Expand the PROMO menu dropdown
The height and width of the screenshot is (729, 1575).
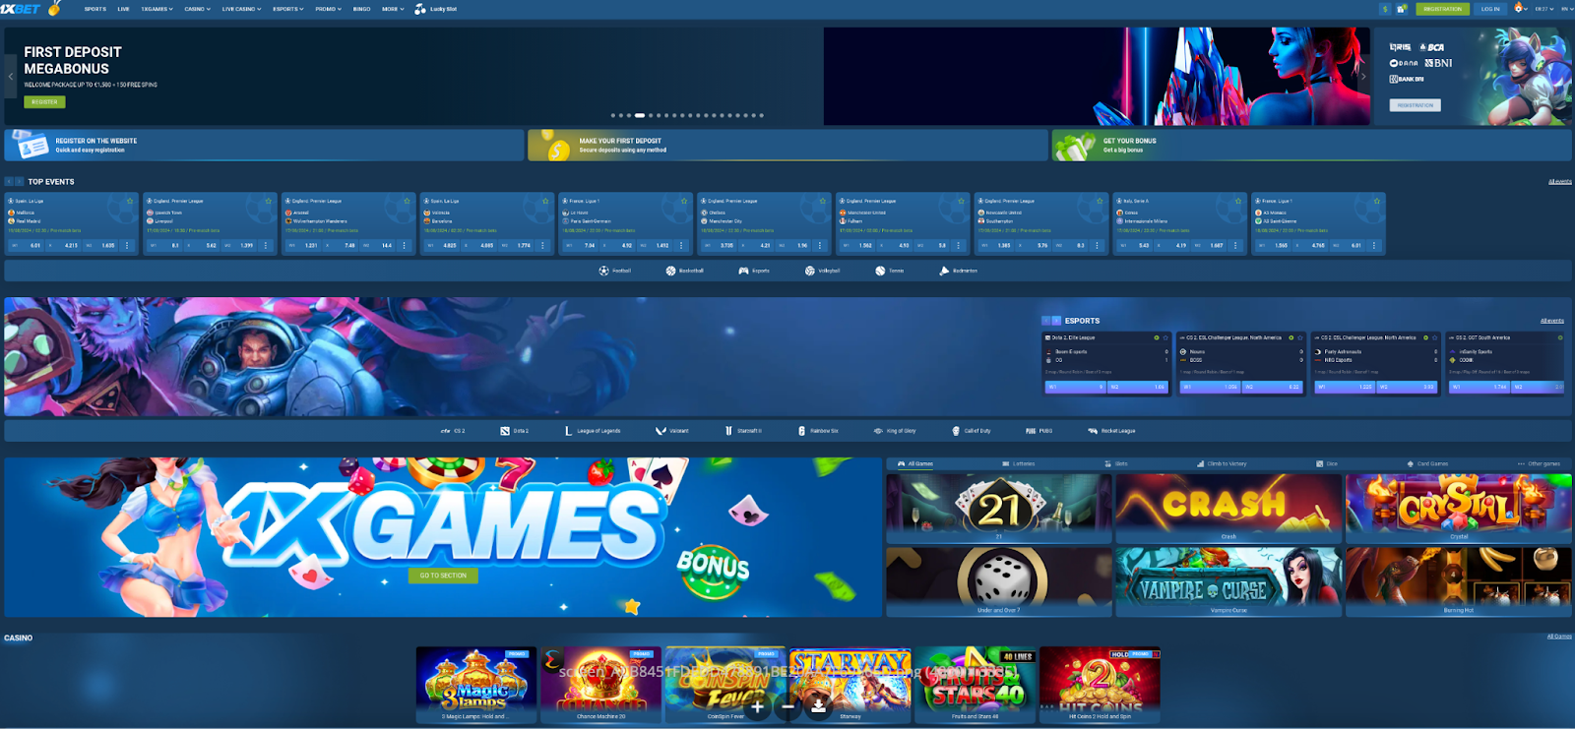coord(328,9)
